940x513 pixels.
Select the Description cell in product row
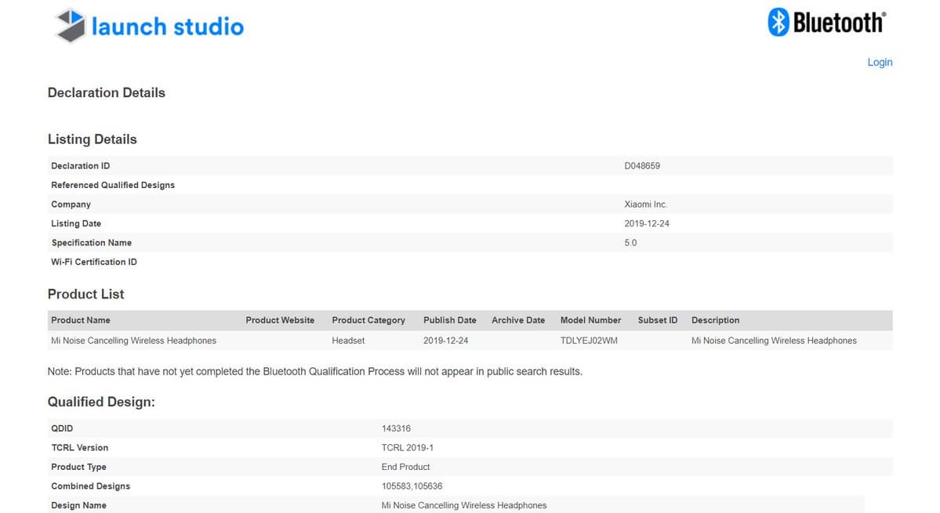tap(774, 341)
